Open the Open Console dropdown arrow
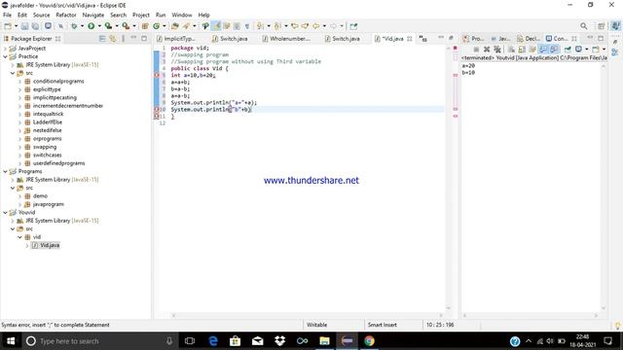 [604, 50]
